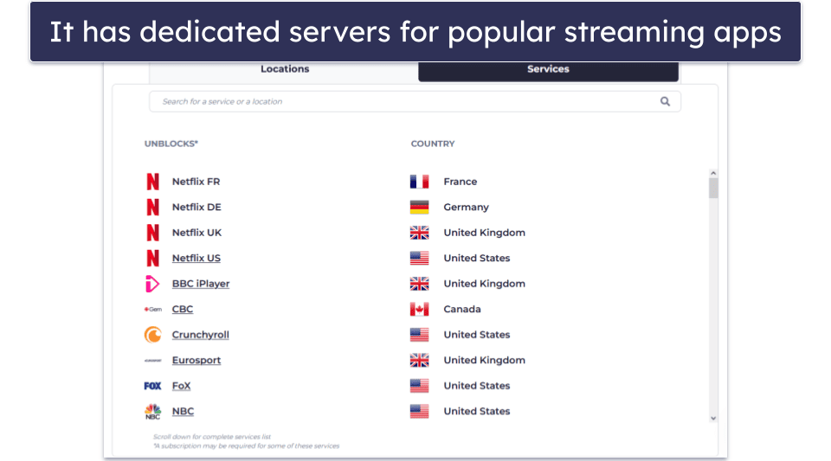The width and height of the screenshot is (831, 461).
Task: Click United Kingdom in Netflix UK row
Action: tap(485, 233)
